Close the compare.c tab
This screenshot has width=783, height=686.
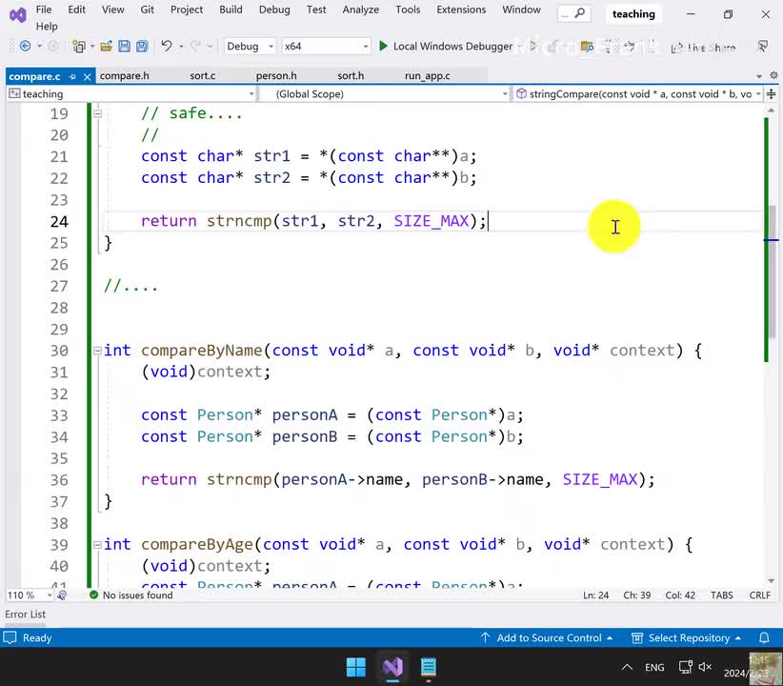88,76
